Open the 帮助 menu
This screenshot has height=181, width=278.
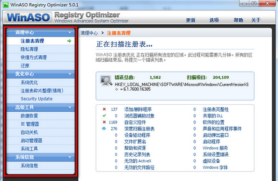(238, 20)
